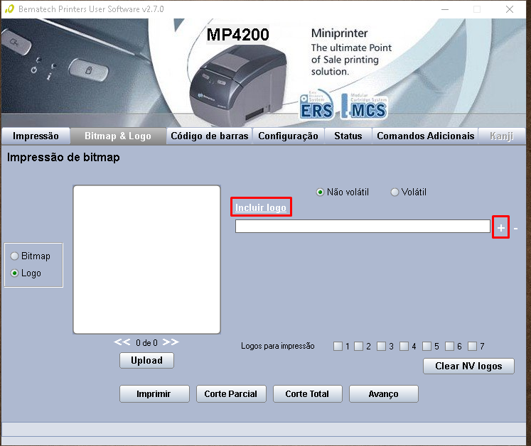
Task: Check logo 5 for printing
Action: coord(427,346)
